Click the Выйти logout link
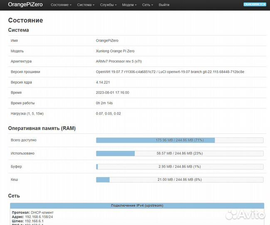The height and width of the screenshot is (225, 270). click(x=164, y=5)
